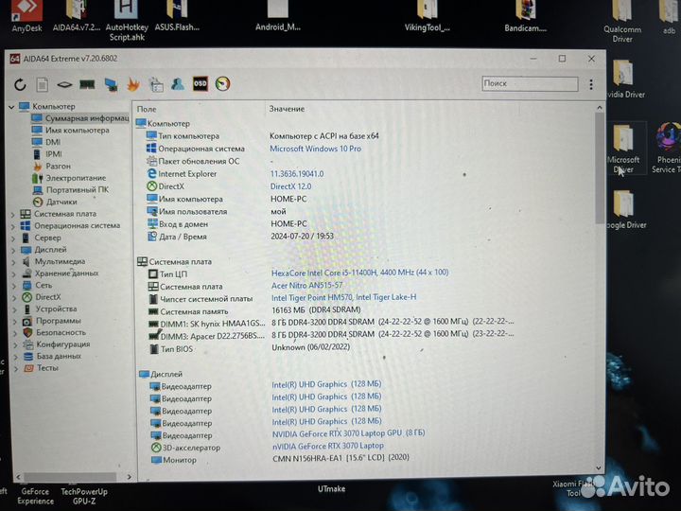Select Портативный ПК tree item
The width and height of the screenshot is (681, 511).
72,190
